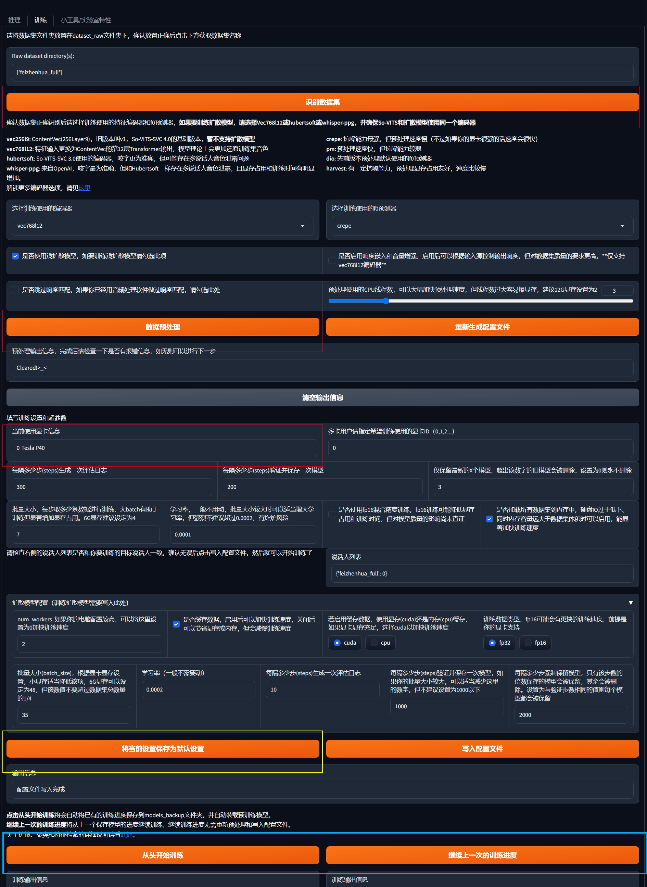The image size is (647, 887).
Task: Click the CPU thread count slider
Action: pos(481,301)
